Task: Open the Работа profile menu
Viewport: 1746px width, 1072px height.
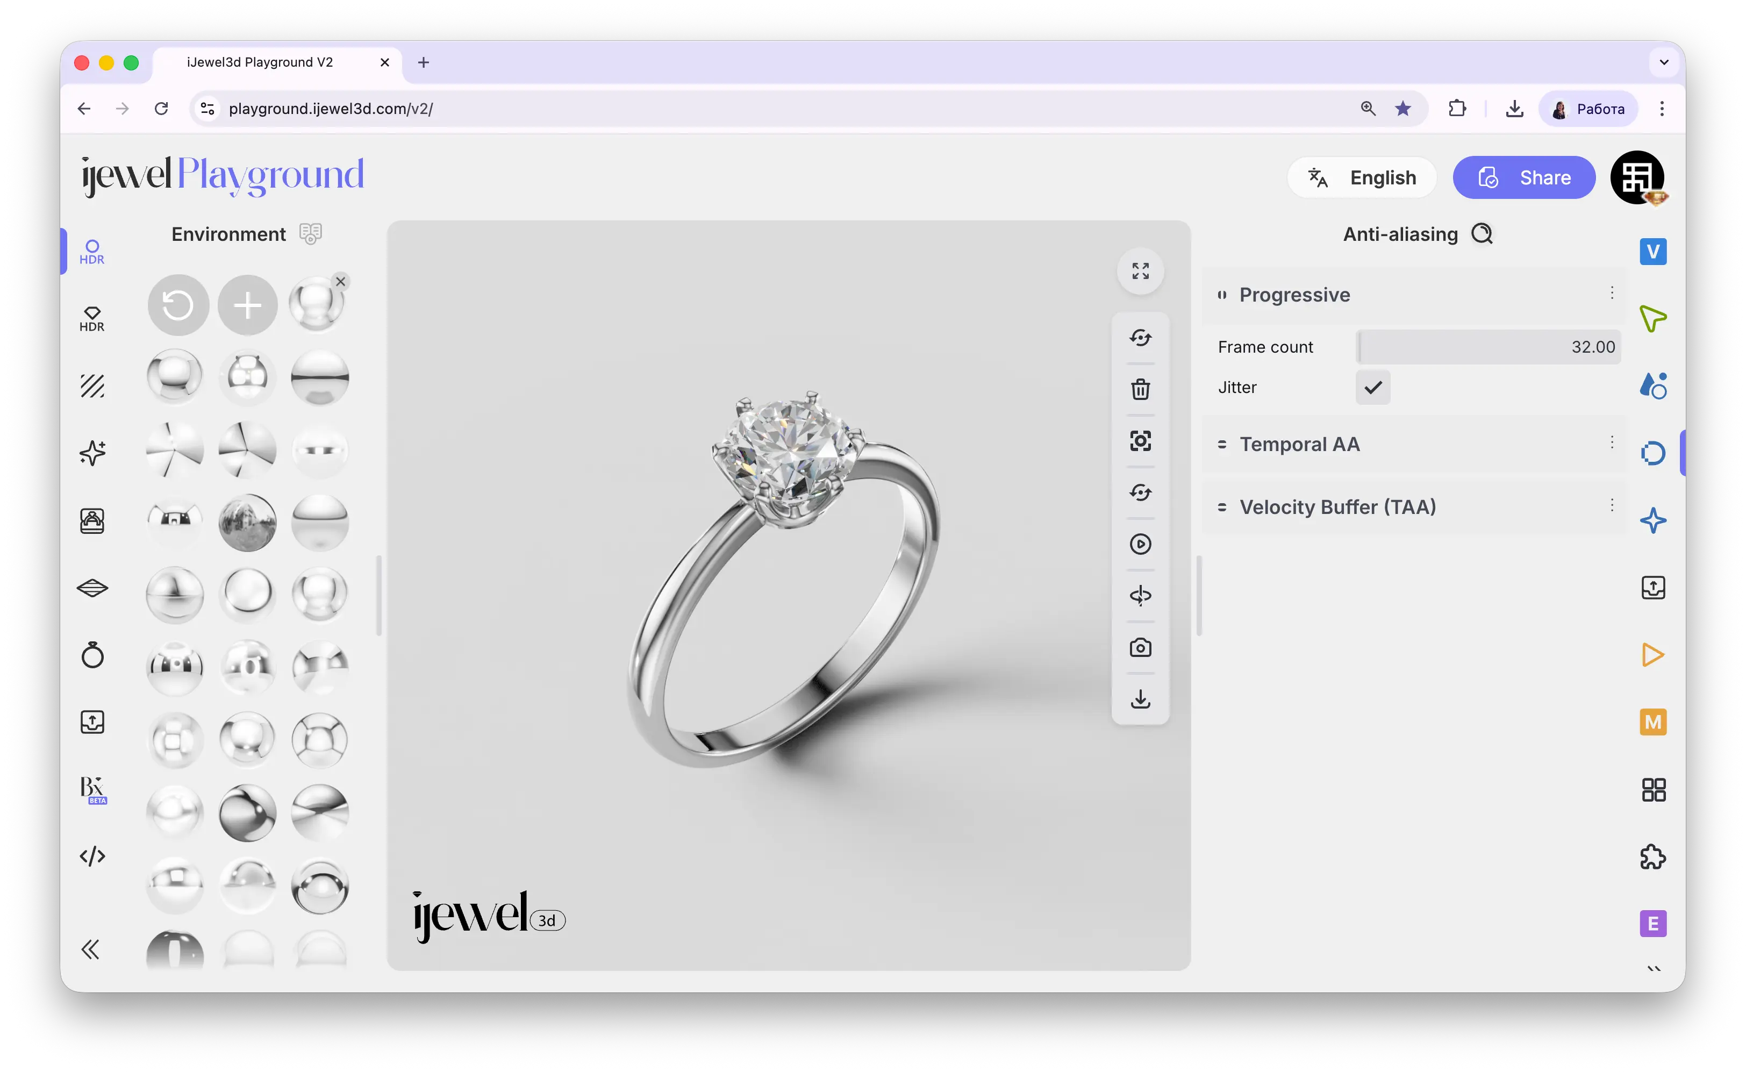Action: (x=1587, y=109)
